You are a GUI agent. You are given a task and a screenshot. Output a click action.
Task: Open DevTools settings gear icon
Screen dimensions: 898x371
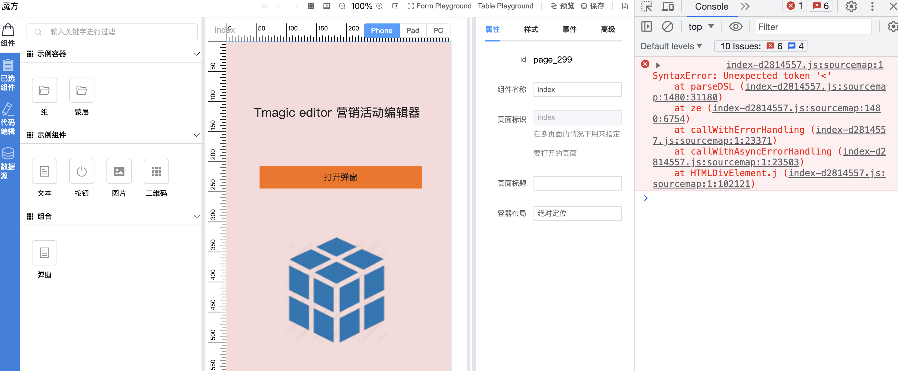tap(851, 6)
